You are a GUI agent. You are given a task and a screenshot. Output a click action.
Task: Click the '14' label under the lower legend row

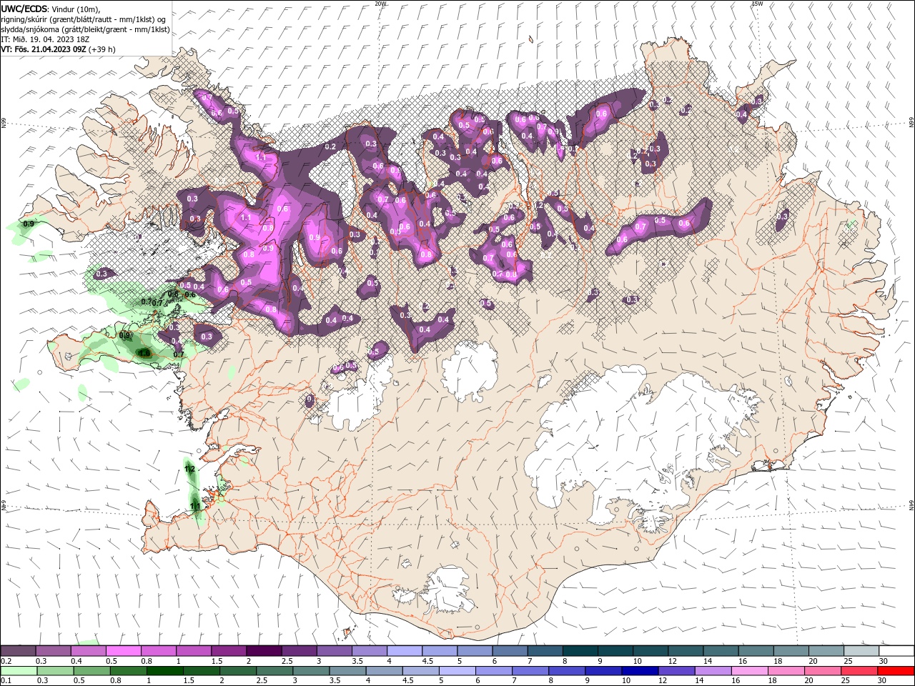700,681
